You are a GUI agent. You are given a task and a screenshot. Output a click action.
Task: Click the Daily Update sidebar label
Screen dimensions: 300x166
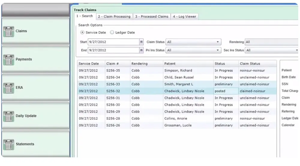tap(26, 116)
